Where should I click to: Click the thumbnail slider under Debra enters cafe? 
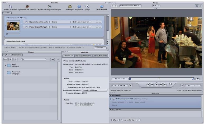pos(7,34)
